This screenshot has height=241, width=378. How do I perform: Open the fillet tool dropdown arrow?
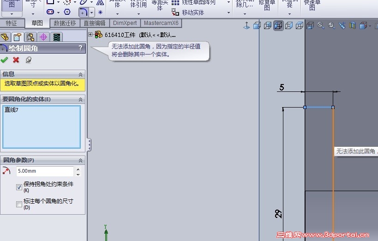pos(91,12)
